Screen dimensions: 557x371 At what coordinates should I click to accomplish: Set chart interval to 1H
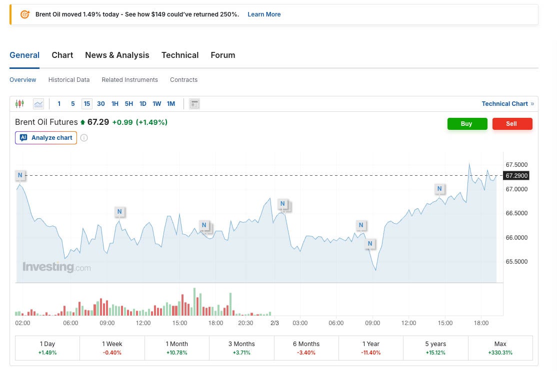115,104
